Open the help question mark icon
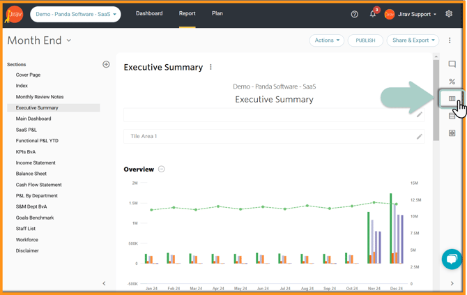 [354, 14]
